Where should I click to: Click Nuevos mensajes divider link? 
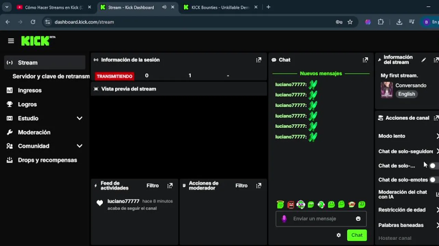tap(321, 73)
